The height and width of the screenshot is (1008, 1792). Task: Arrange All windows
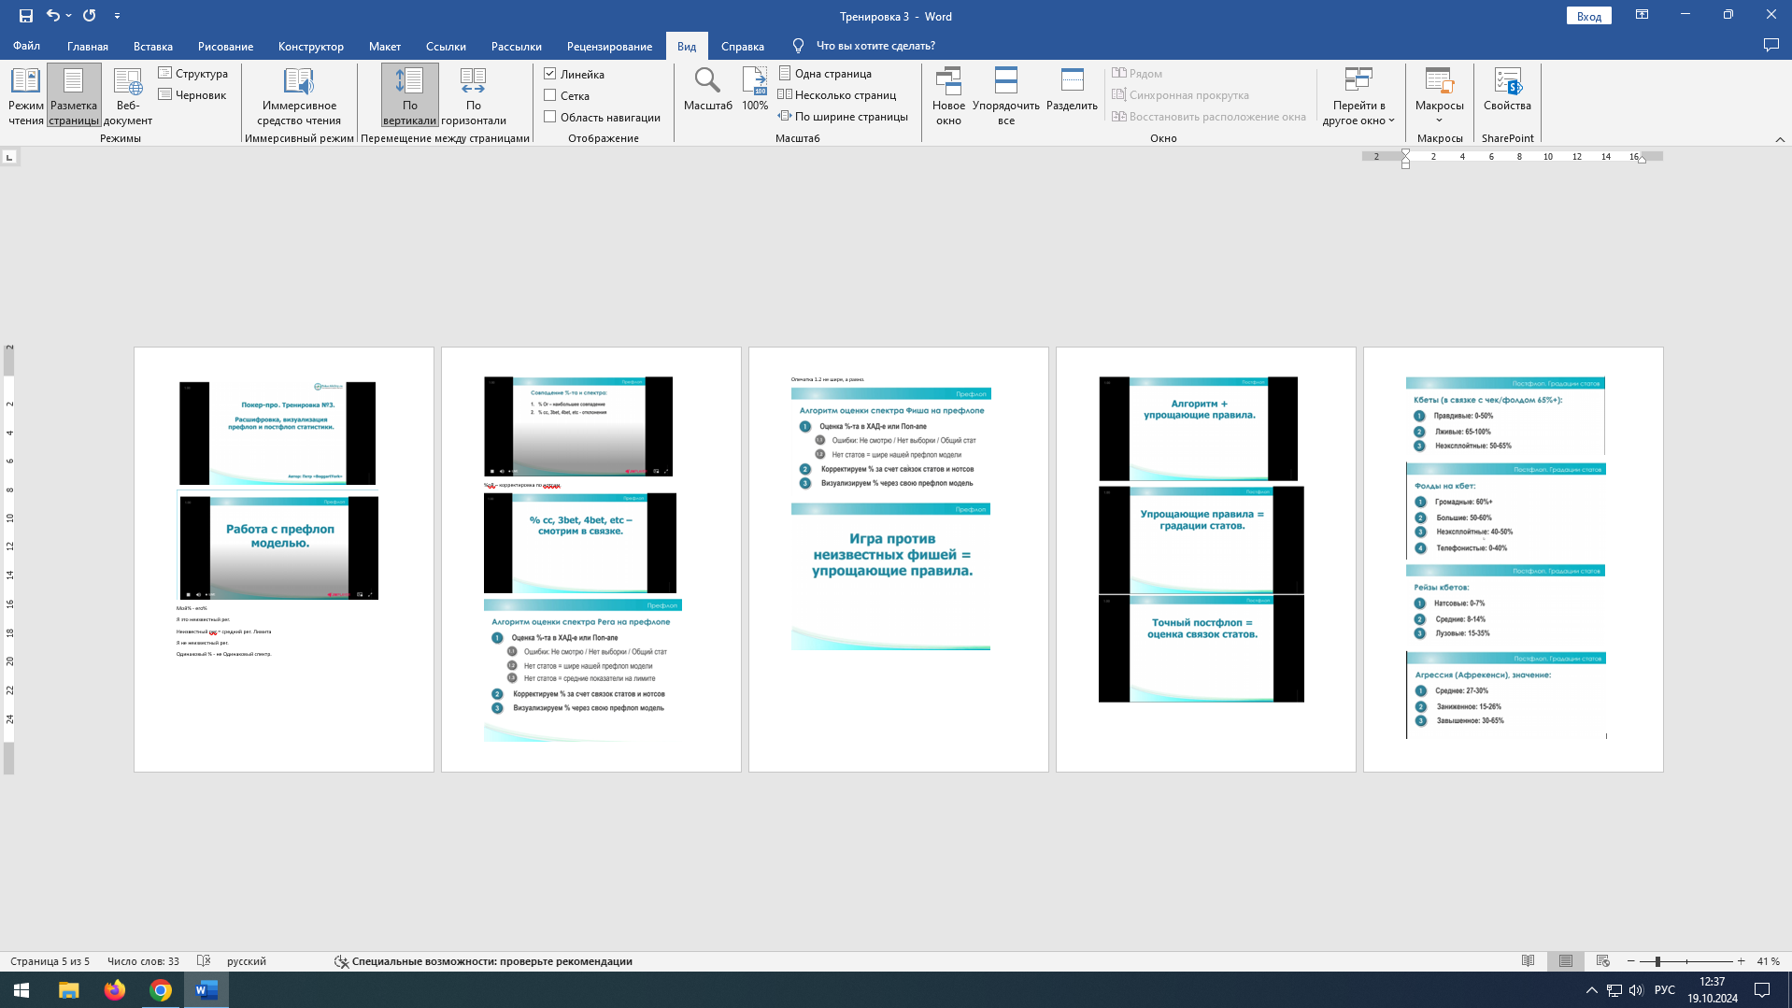coord(1005,95)
